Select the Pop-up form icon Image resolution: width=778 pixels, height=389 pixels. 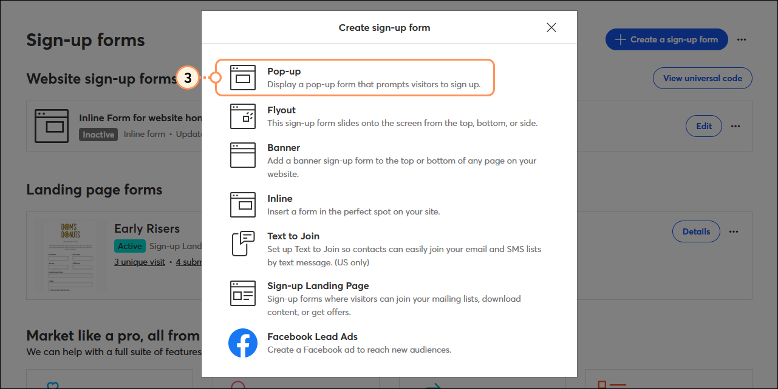coord(243,78)
